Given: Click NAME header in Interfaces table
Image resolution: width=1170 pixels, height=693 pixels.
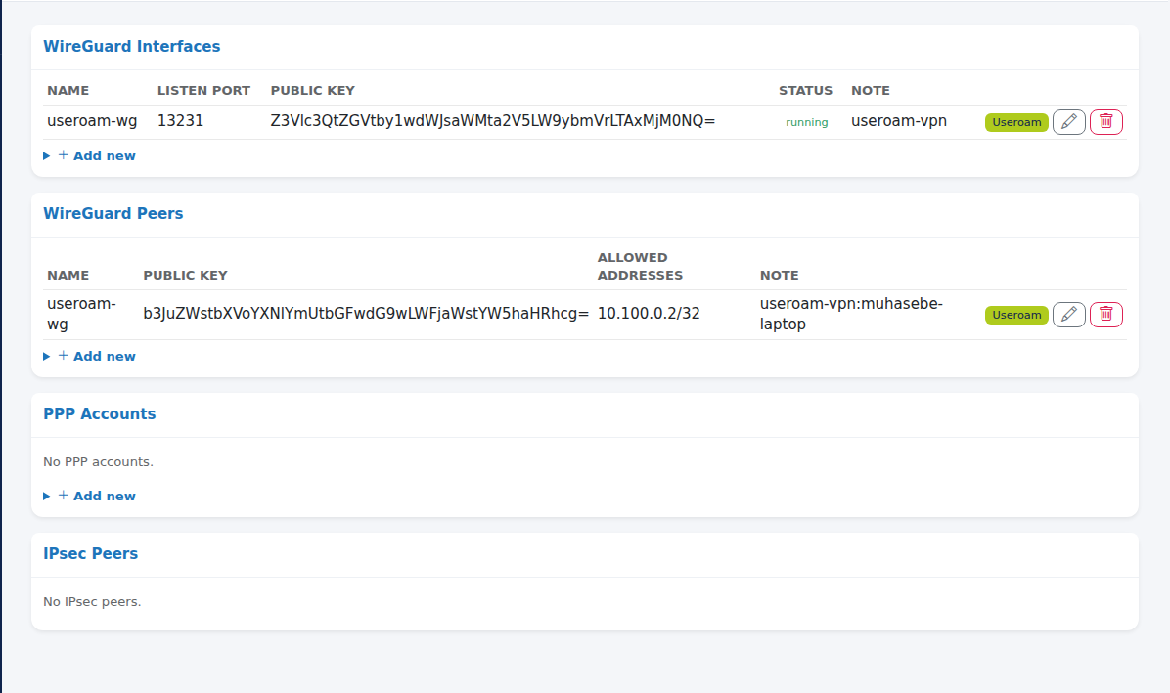Looking at the screenshot, I should click(67, 90).
